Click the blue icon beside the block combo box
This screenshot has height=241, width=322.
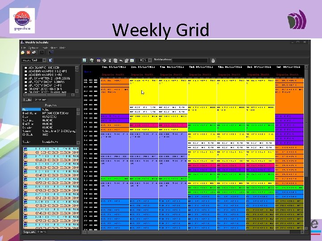tap(50, 60)
